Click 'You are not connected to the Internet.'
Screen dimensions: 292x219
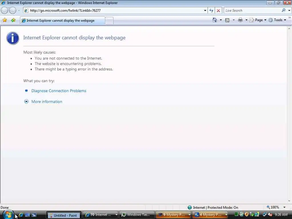[x=68, y=58]
